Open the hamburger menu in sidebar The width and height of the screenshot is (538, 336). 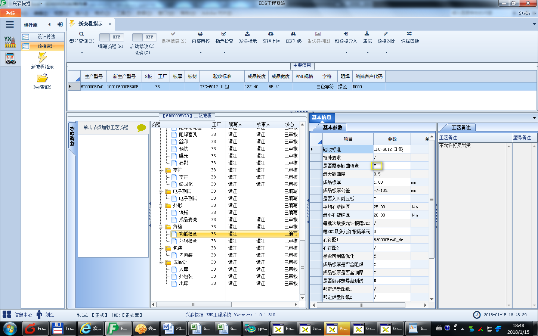pos(10,25)
